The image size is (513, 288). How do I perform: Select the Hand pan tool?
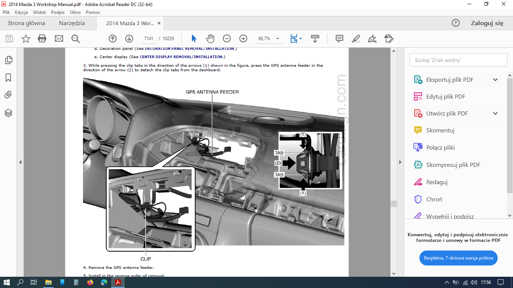click(x=210, y=39)
